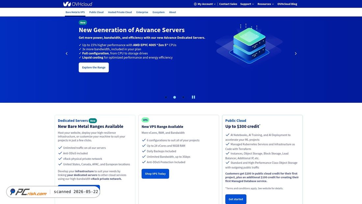Click 'New VPS Range Available' title
Screen dimensions: 362x204
click(x=162, y=127)
